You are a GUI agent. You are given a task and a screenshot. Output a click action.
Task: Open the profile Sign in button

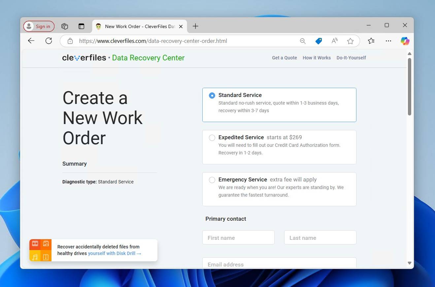(39, 26)
